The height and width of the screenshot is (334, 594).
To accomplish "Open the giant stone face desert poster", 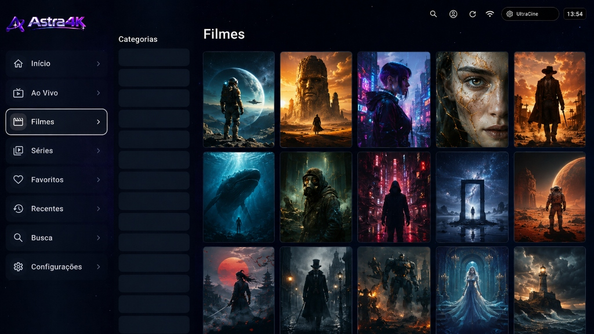I will coord(316,100).
